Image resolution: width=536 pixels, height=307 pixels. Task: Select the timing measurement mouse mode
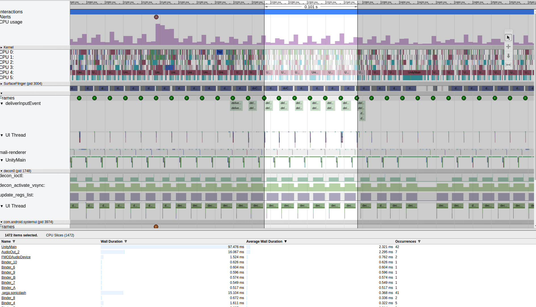click(508, 65)
